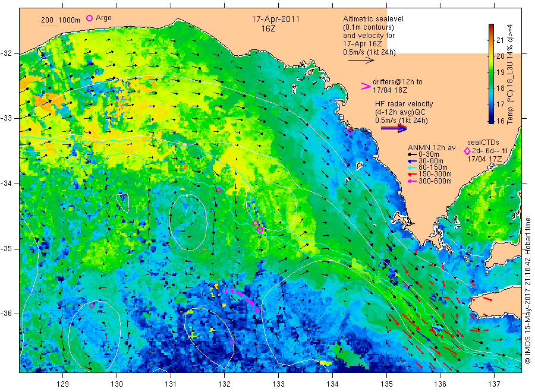Click the -34 latitude axis label
Viewport: 535px width, 392px height.
click(x=6, y=184)
